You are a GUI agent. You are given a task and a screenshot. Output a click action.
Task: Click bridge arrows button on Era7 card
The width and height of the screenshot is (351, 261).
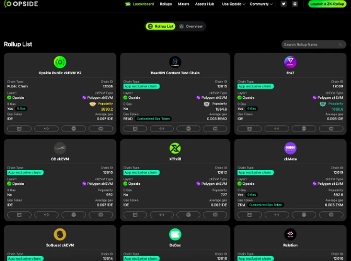(277, 128)
